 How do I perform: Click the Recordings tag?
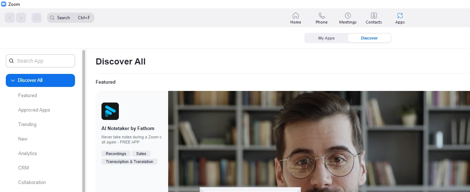[x=116, y=154]
